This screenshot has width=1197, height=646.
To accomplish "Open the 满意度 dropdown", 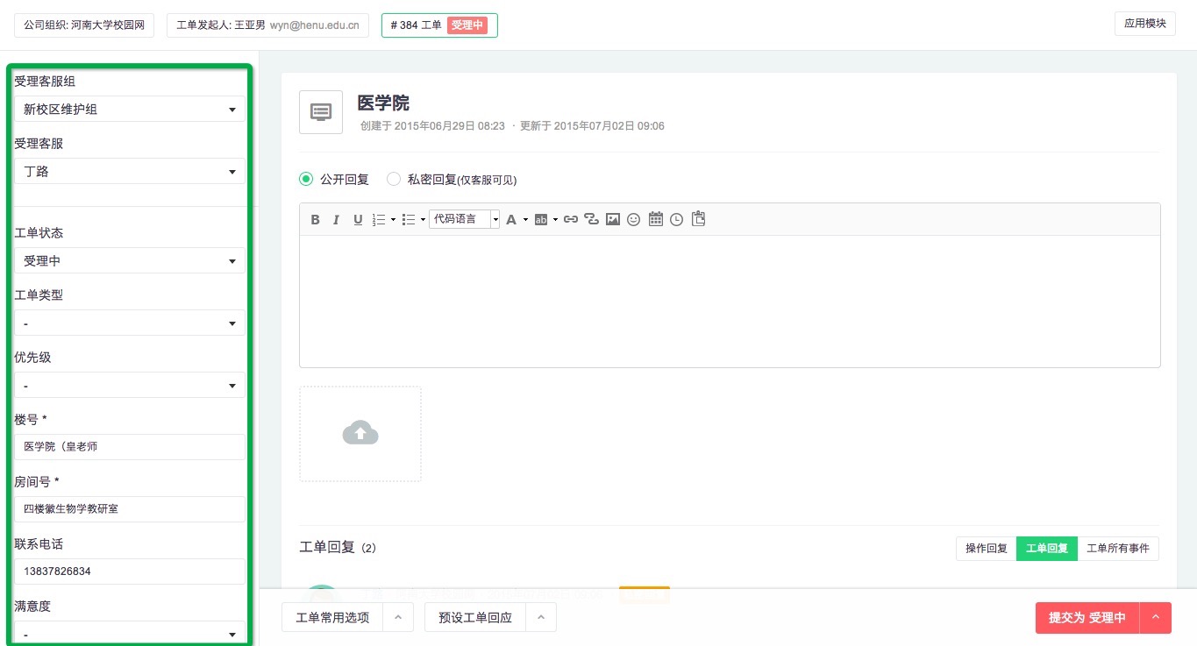I will (130, 634).
